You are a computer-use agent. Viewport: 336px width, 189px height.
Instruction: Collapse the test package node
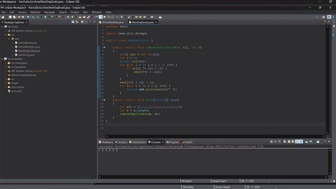[9, 39]
